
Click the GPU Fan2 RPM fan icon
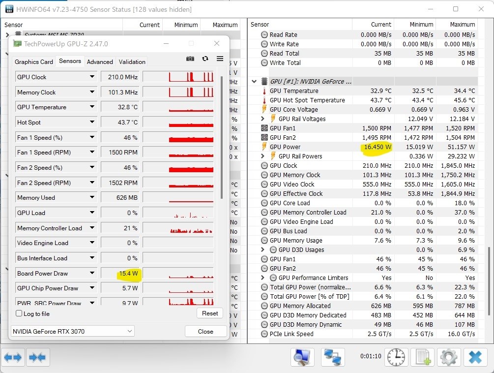pyautogui.click(x=264, y=137)
